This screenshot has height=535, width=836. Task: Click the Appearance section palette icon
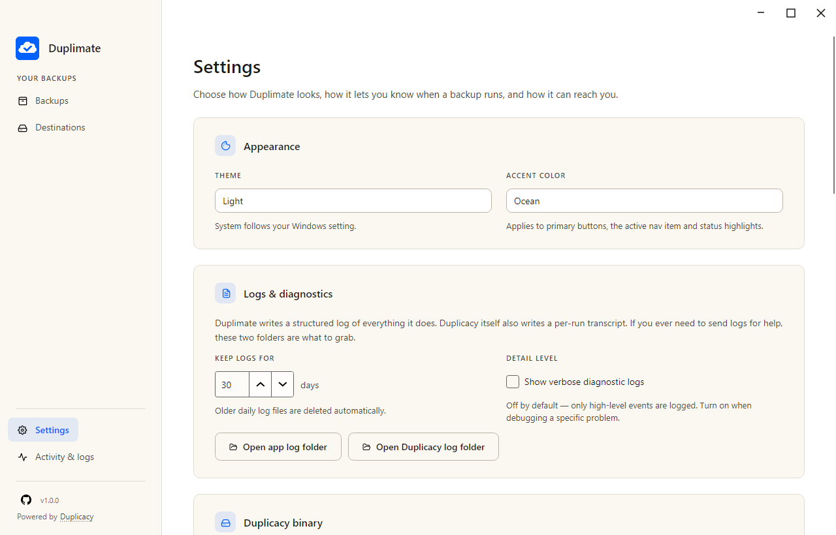[x=225, y=146]
